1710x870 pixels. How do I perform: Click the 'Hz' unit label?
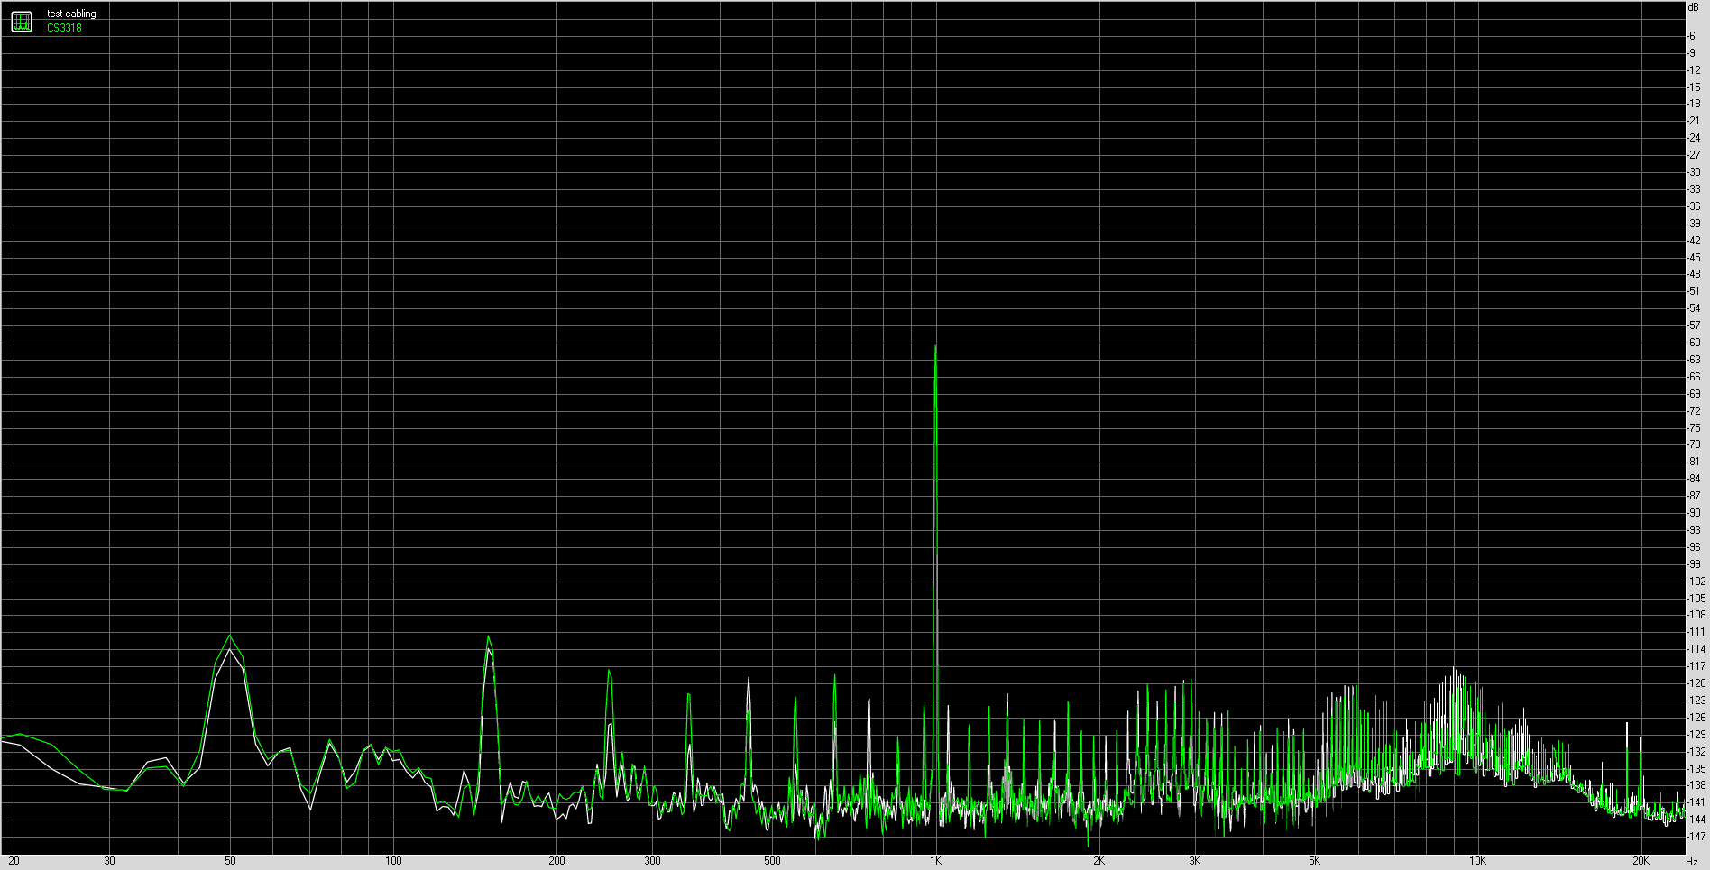coord(1692,862)
